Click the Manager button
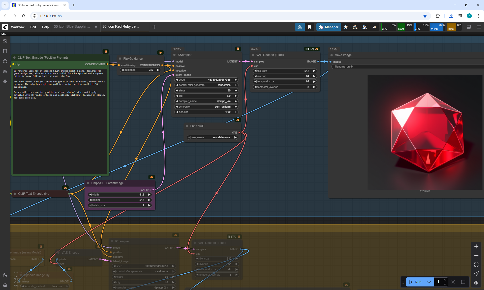 328,27
